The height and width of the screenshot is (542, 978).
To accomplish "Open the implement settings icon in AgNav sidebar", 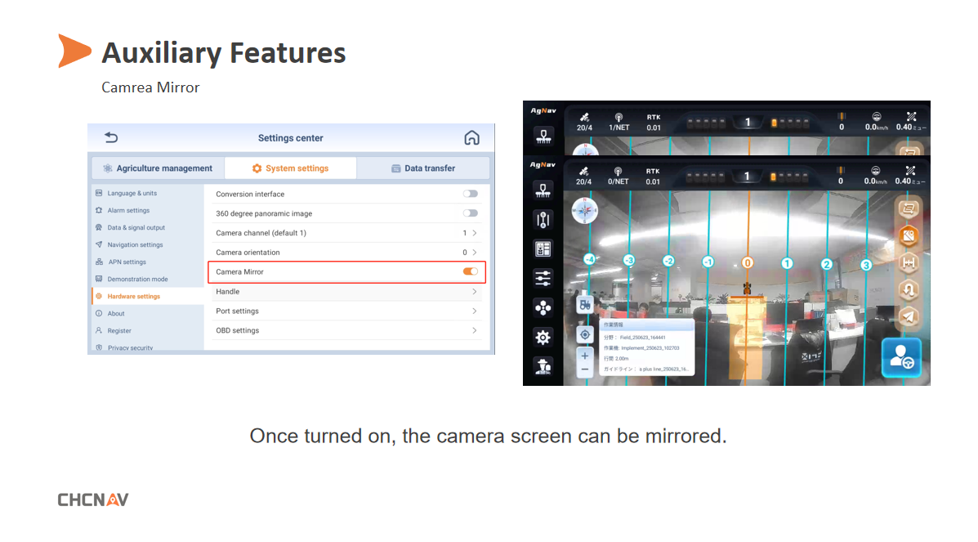I will [543, 190].
